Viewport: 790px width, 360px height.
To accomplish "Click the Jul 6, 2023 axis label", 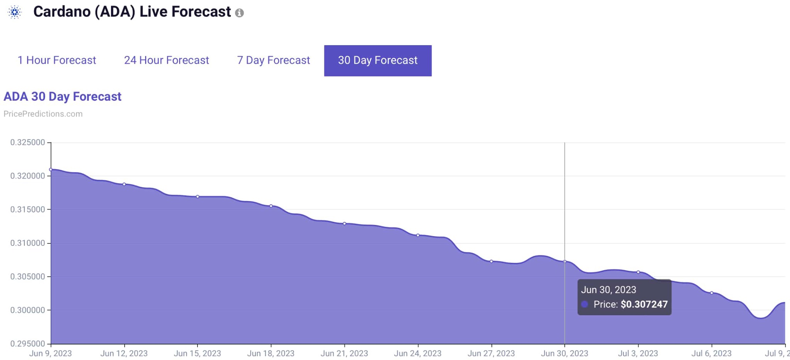I will [x=712, y=353].
